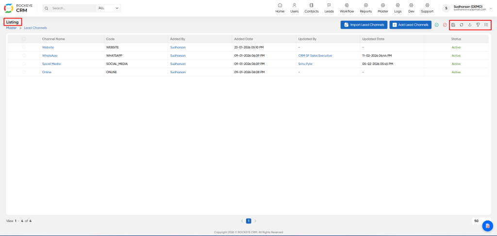Open the filter funnel icon

tap(478, 25)
